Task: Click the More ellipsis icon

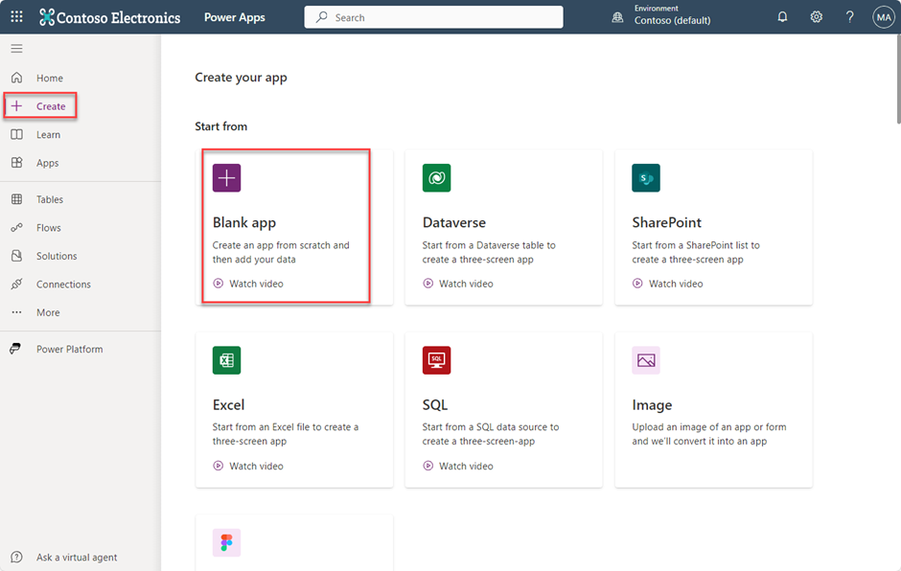Action: pos(16,312)
